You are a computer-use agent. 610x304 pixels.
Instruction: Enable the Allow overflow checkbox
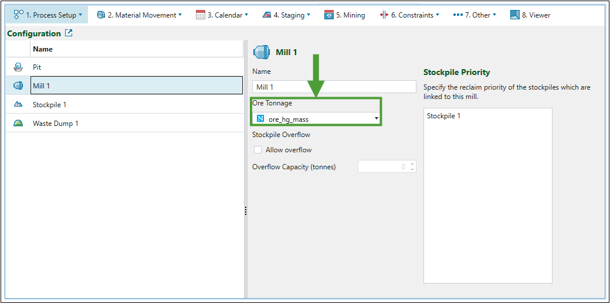[257, 150]
